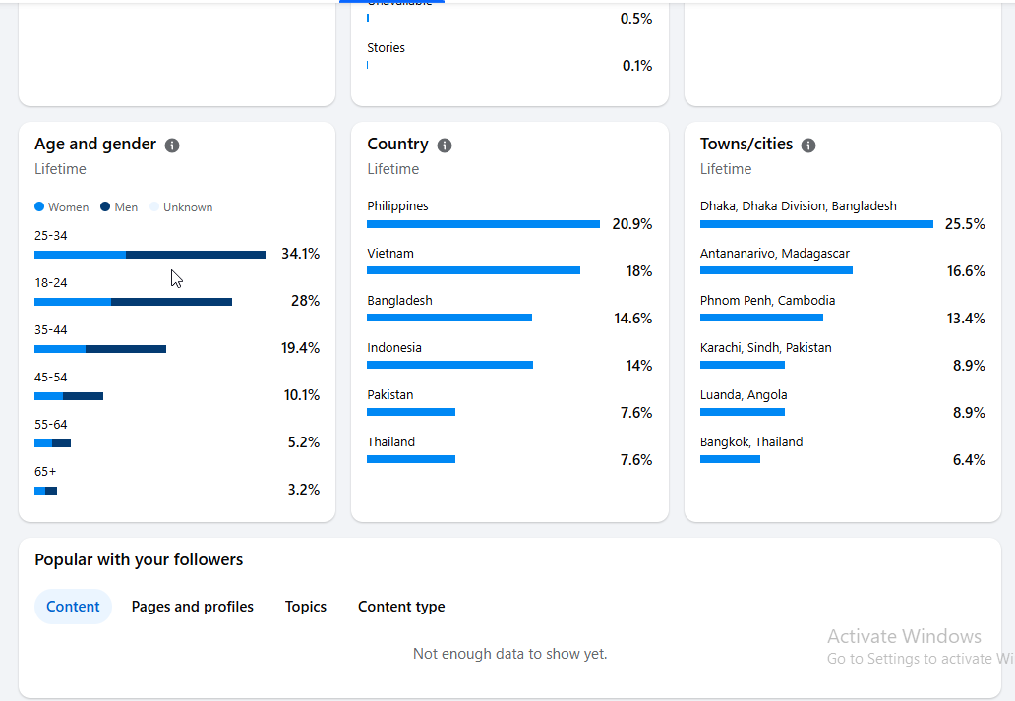This screenshot has height=701, width=1015.
Task: Click the Indonesia country bar
Action: 449,365
